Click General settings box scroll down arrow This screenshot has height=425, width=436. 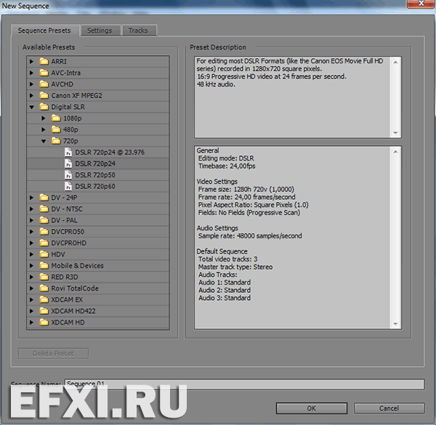coord(395,323)
